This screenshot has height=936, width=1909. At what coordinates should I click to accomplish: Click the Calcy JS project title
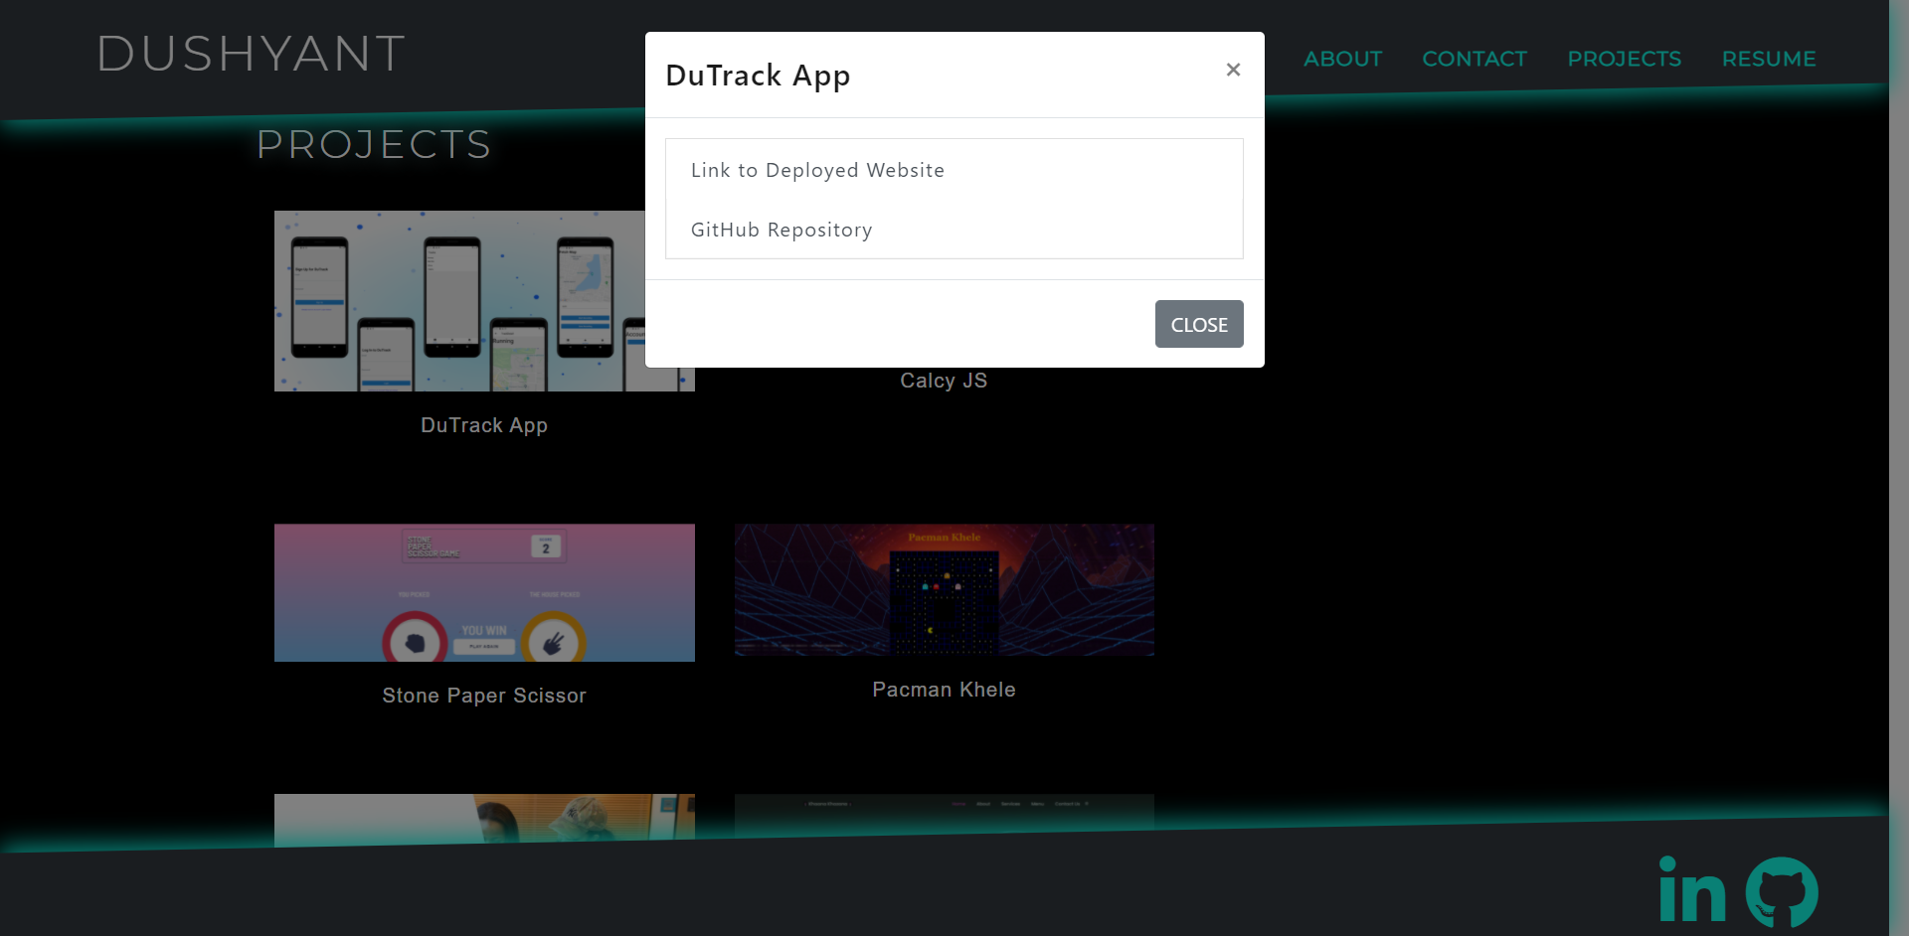point(943,380)
